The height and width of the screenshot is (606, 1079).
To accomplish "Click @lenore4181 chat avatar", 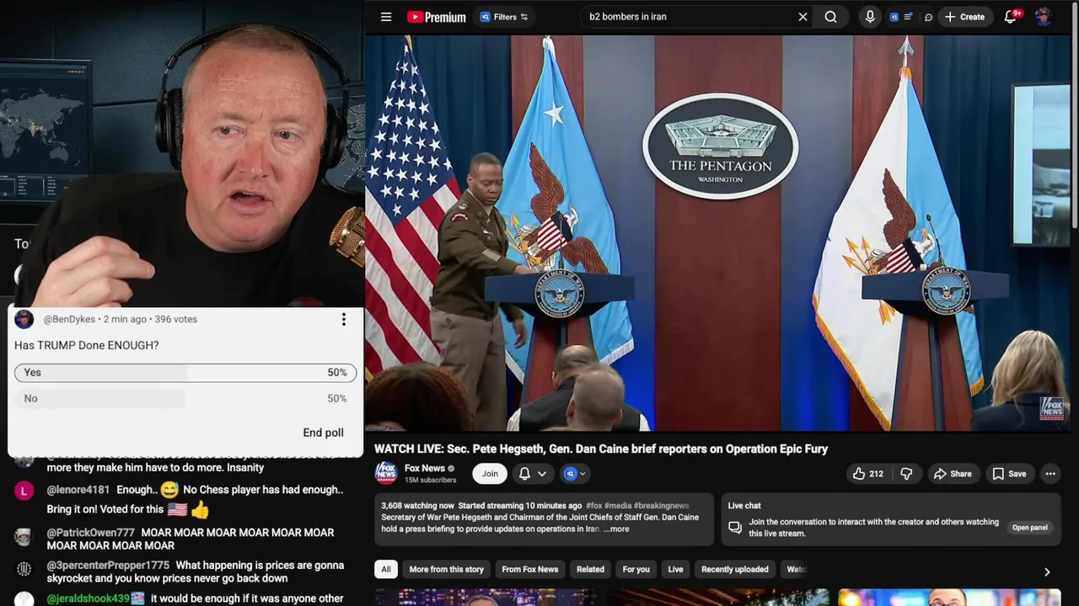I will (x=24, y=491).
